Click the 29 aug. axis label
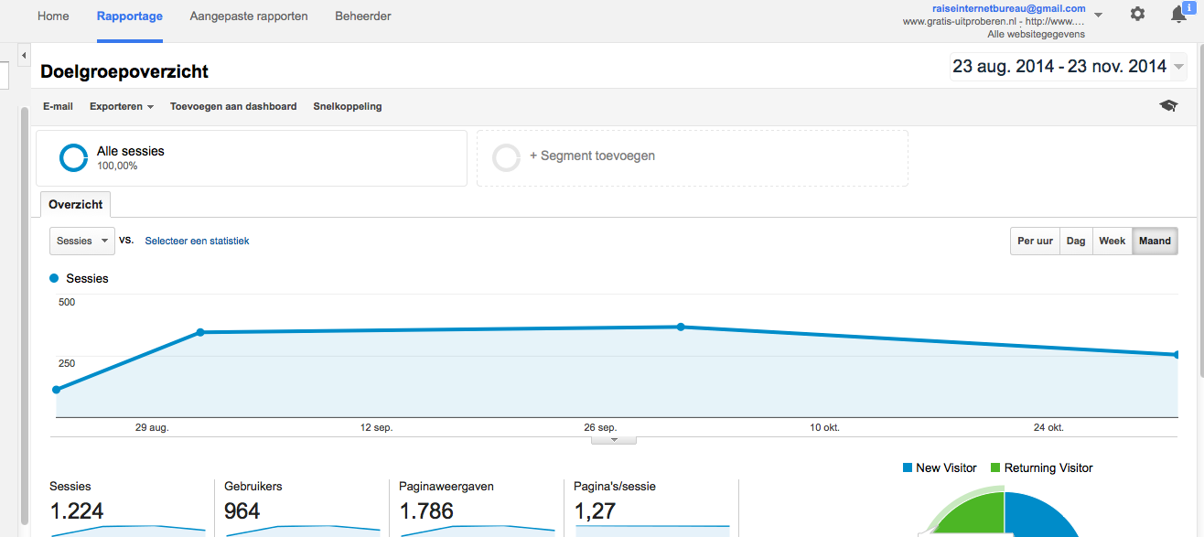 [152, 427]
